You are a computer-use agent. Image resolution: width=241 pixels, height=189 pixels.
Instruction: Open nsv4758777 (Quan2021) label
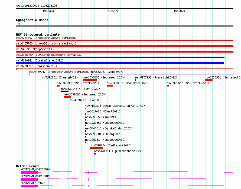coord(86,100)
